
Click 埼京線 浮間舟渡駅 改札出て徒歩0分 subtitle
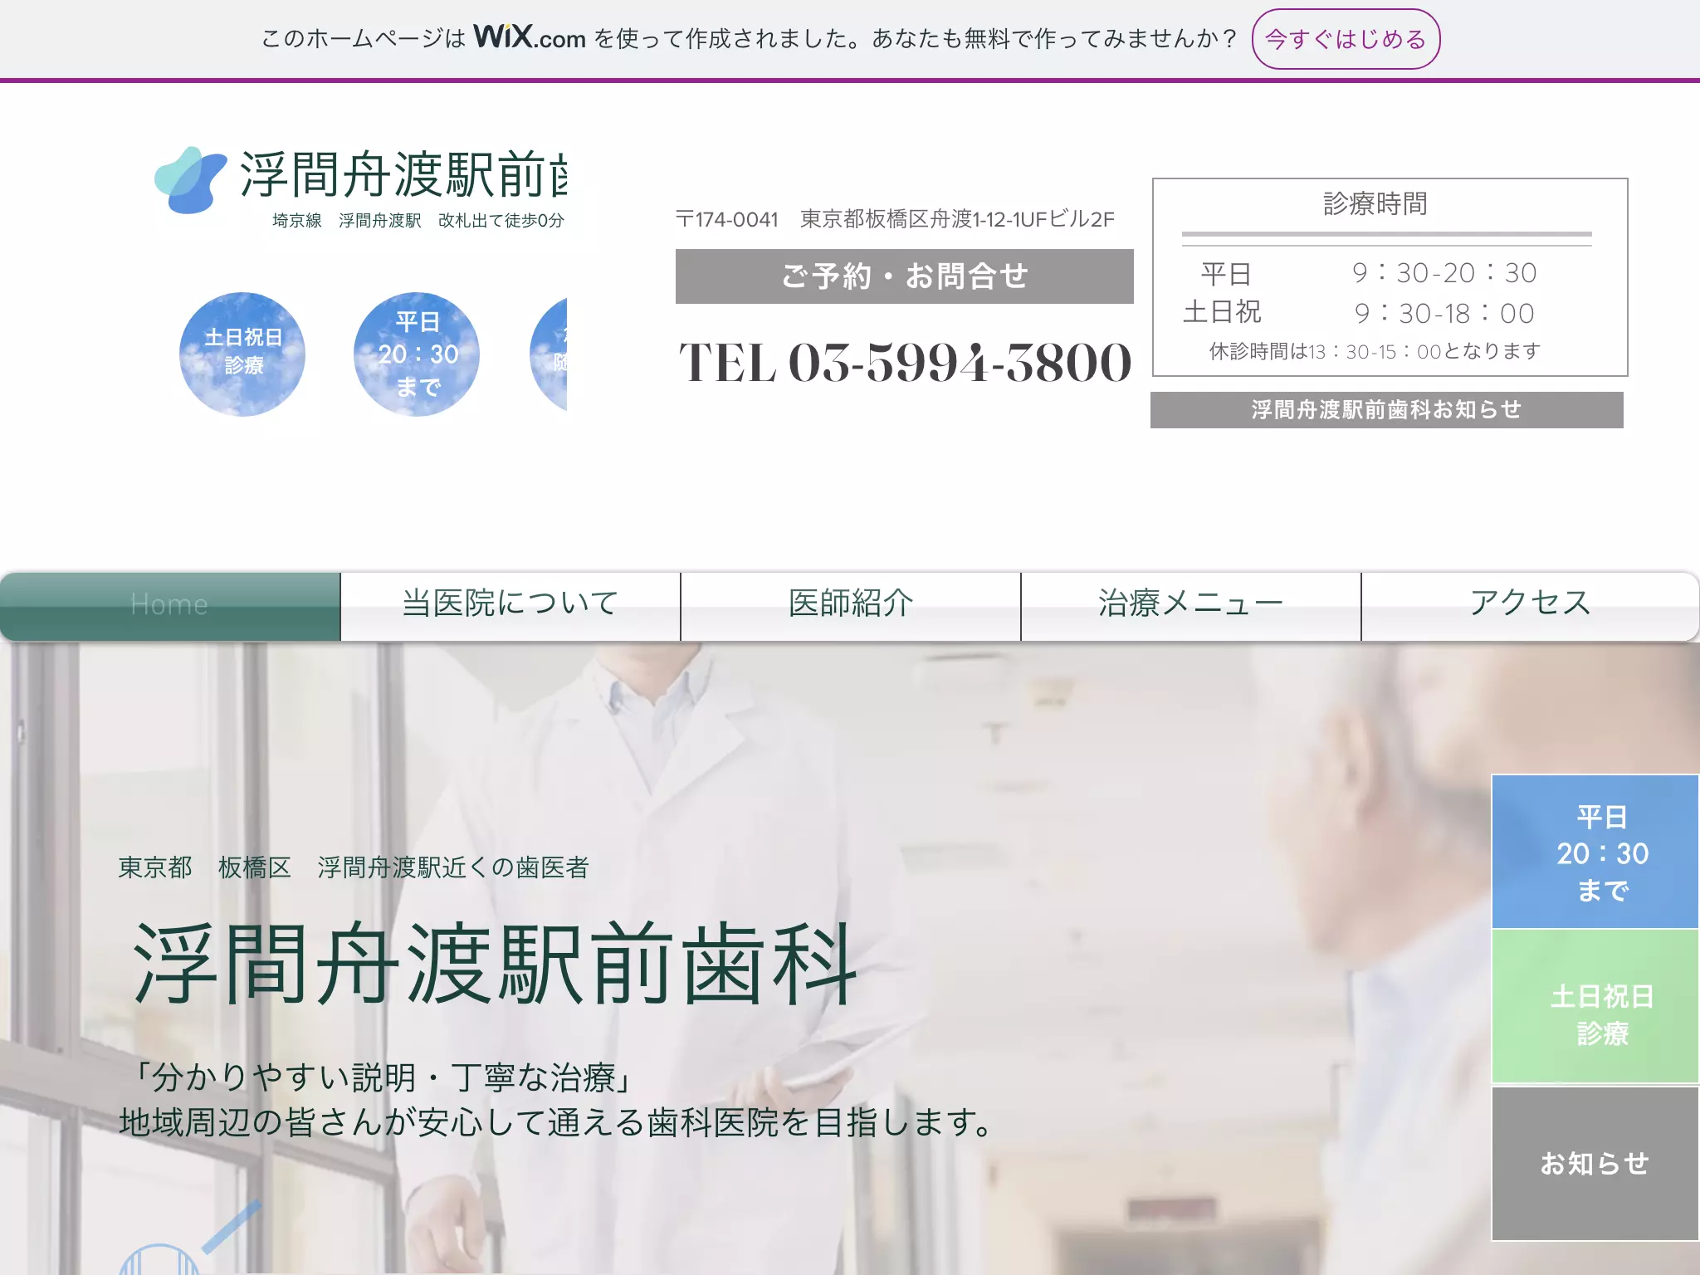pyautogui.click(x=418, y=220)
